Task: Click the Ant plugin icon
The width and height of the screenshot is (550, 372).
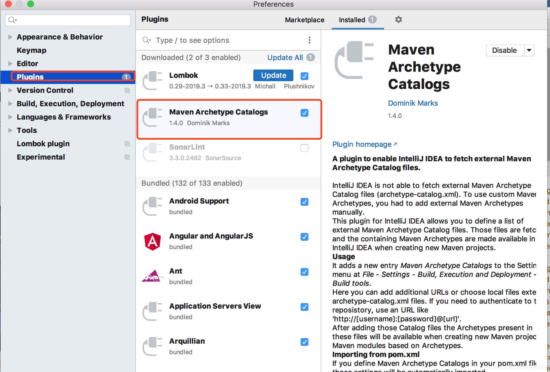Action: click(x=152, y=276)
